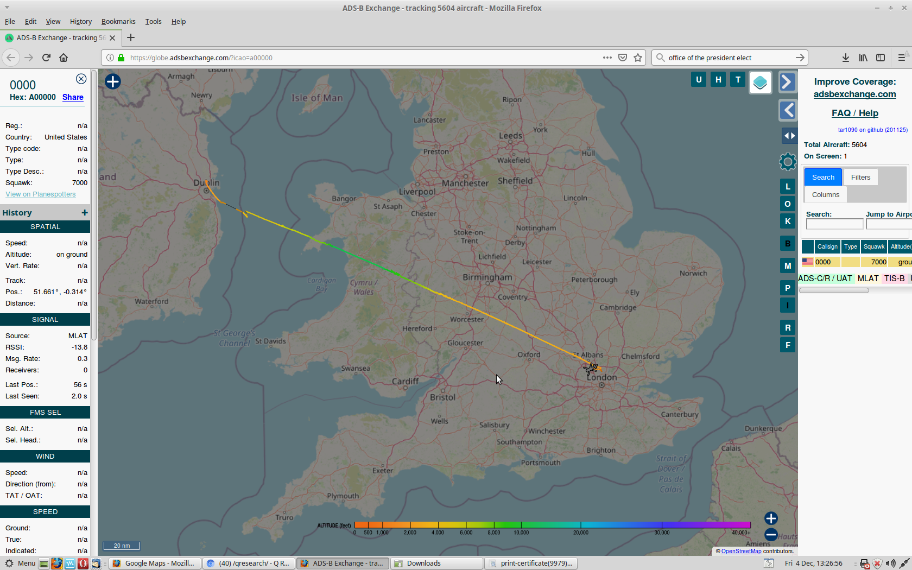Open the History menu
The height and width of the screenshot is (570, 912).
pos(81,21)
